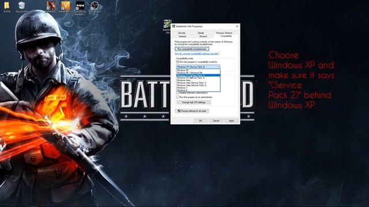Close the Battlefield 1942 Properties dialog
369x207 pixels.
click(x=237, y=26)
